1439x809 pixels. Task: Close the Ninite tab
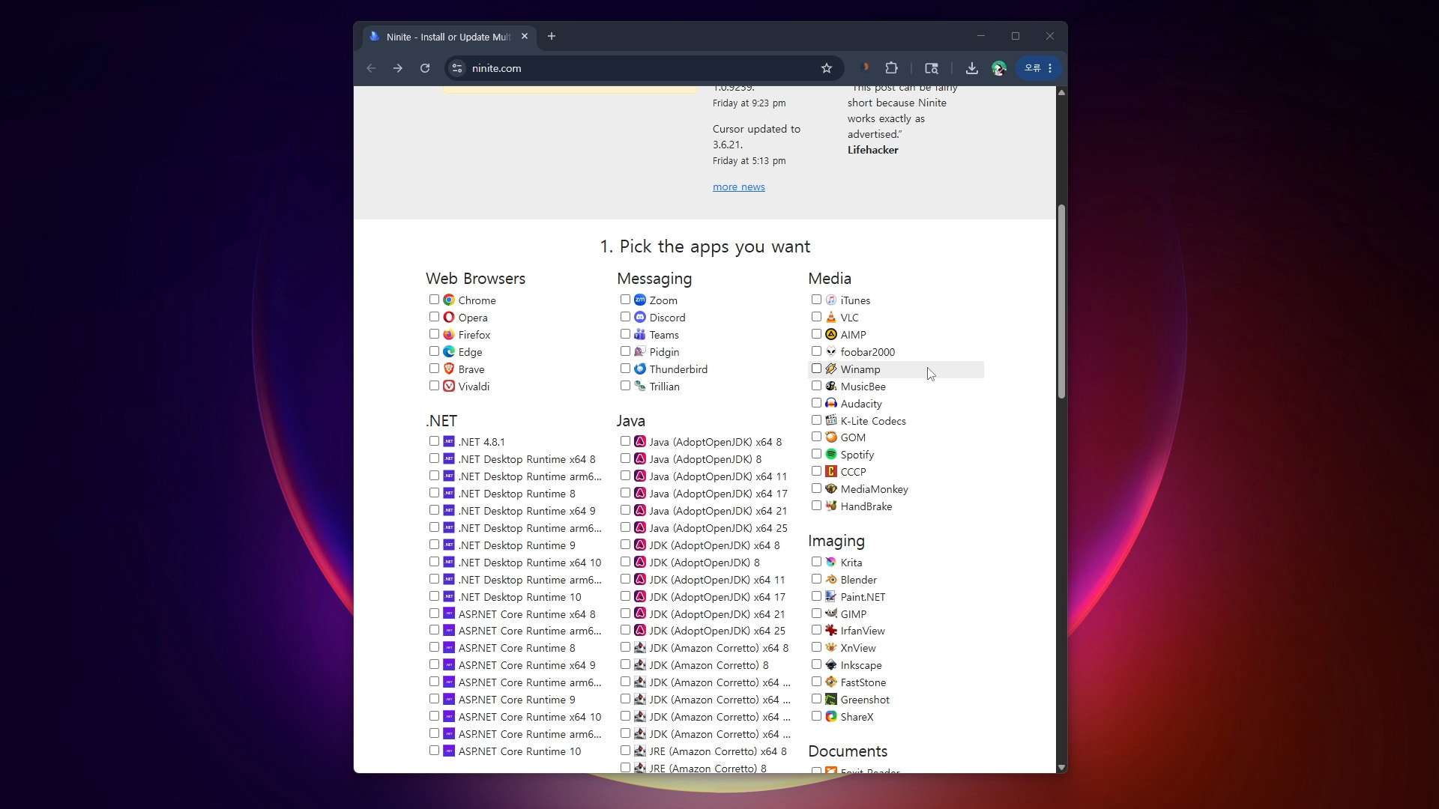pyautogui.click(x=525, y=36)
